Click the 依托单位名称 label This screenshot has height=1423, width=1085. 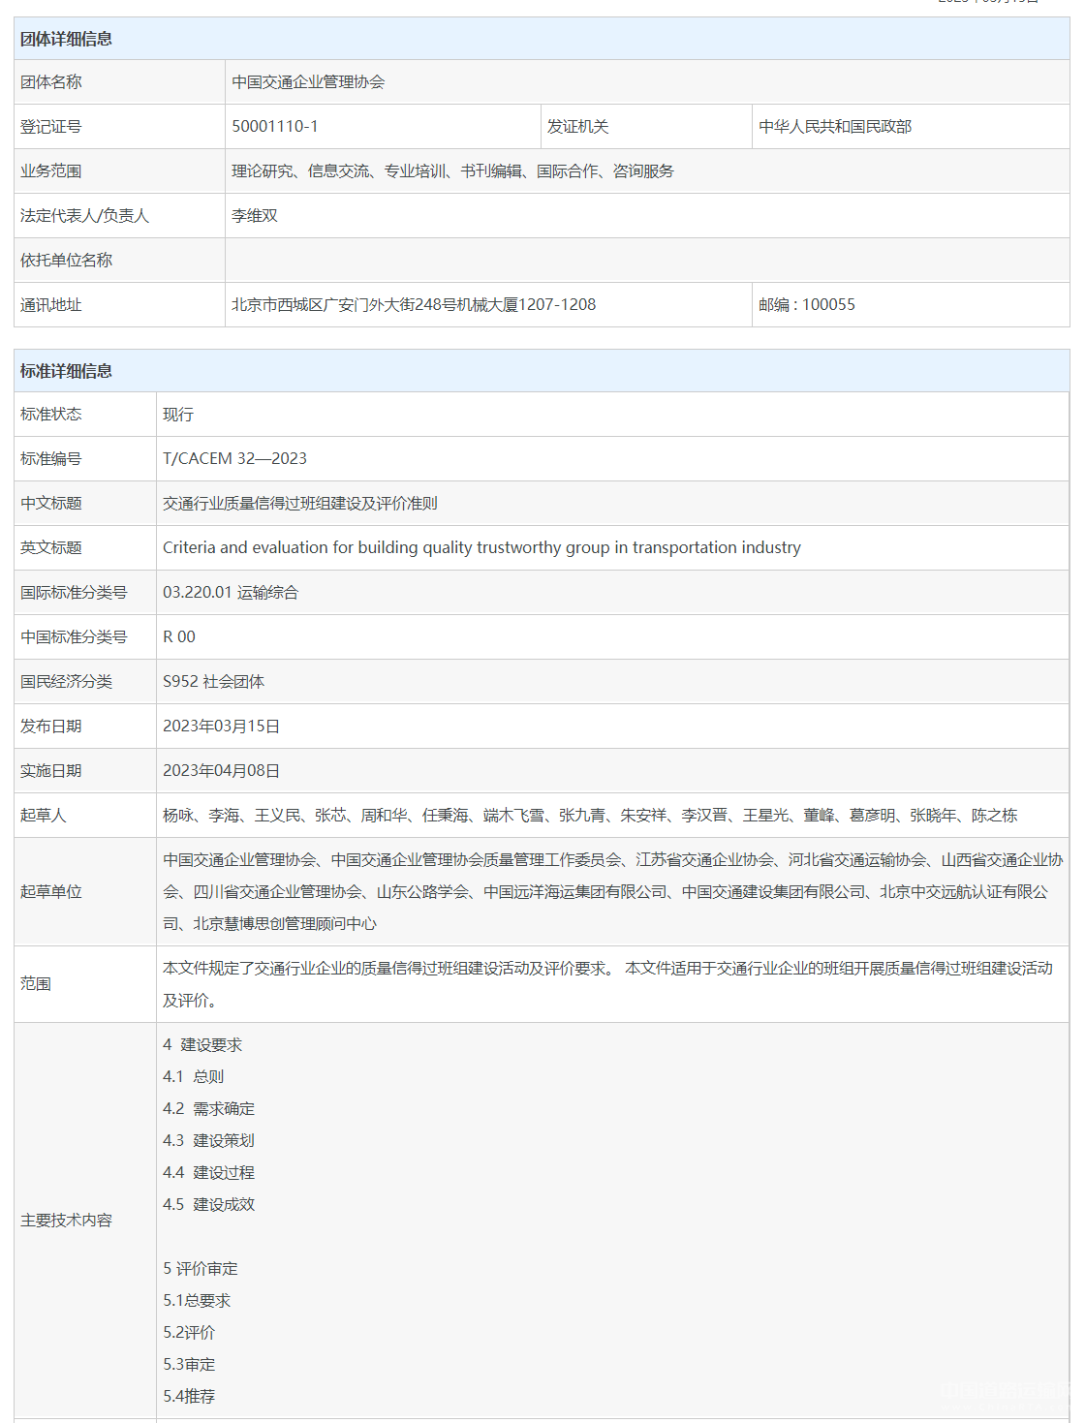tap(67, 261)
